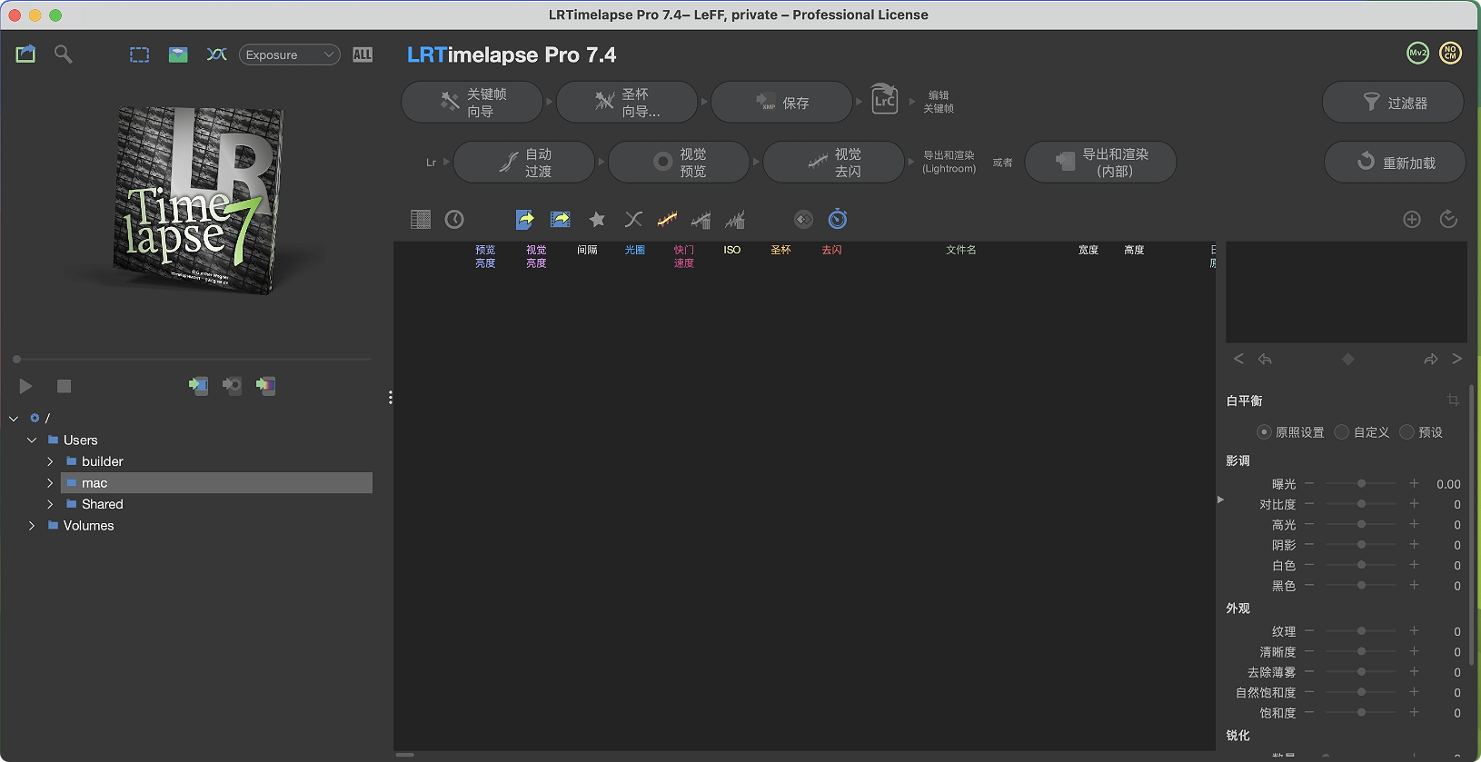Click the 曝光 exposure slider handle

click(x=1361, y=483)
